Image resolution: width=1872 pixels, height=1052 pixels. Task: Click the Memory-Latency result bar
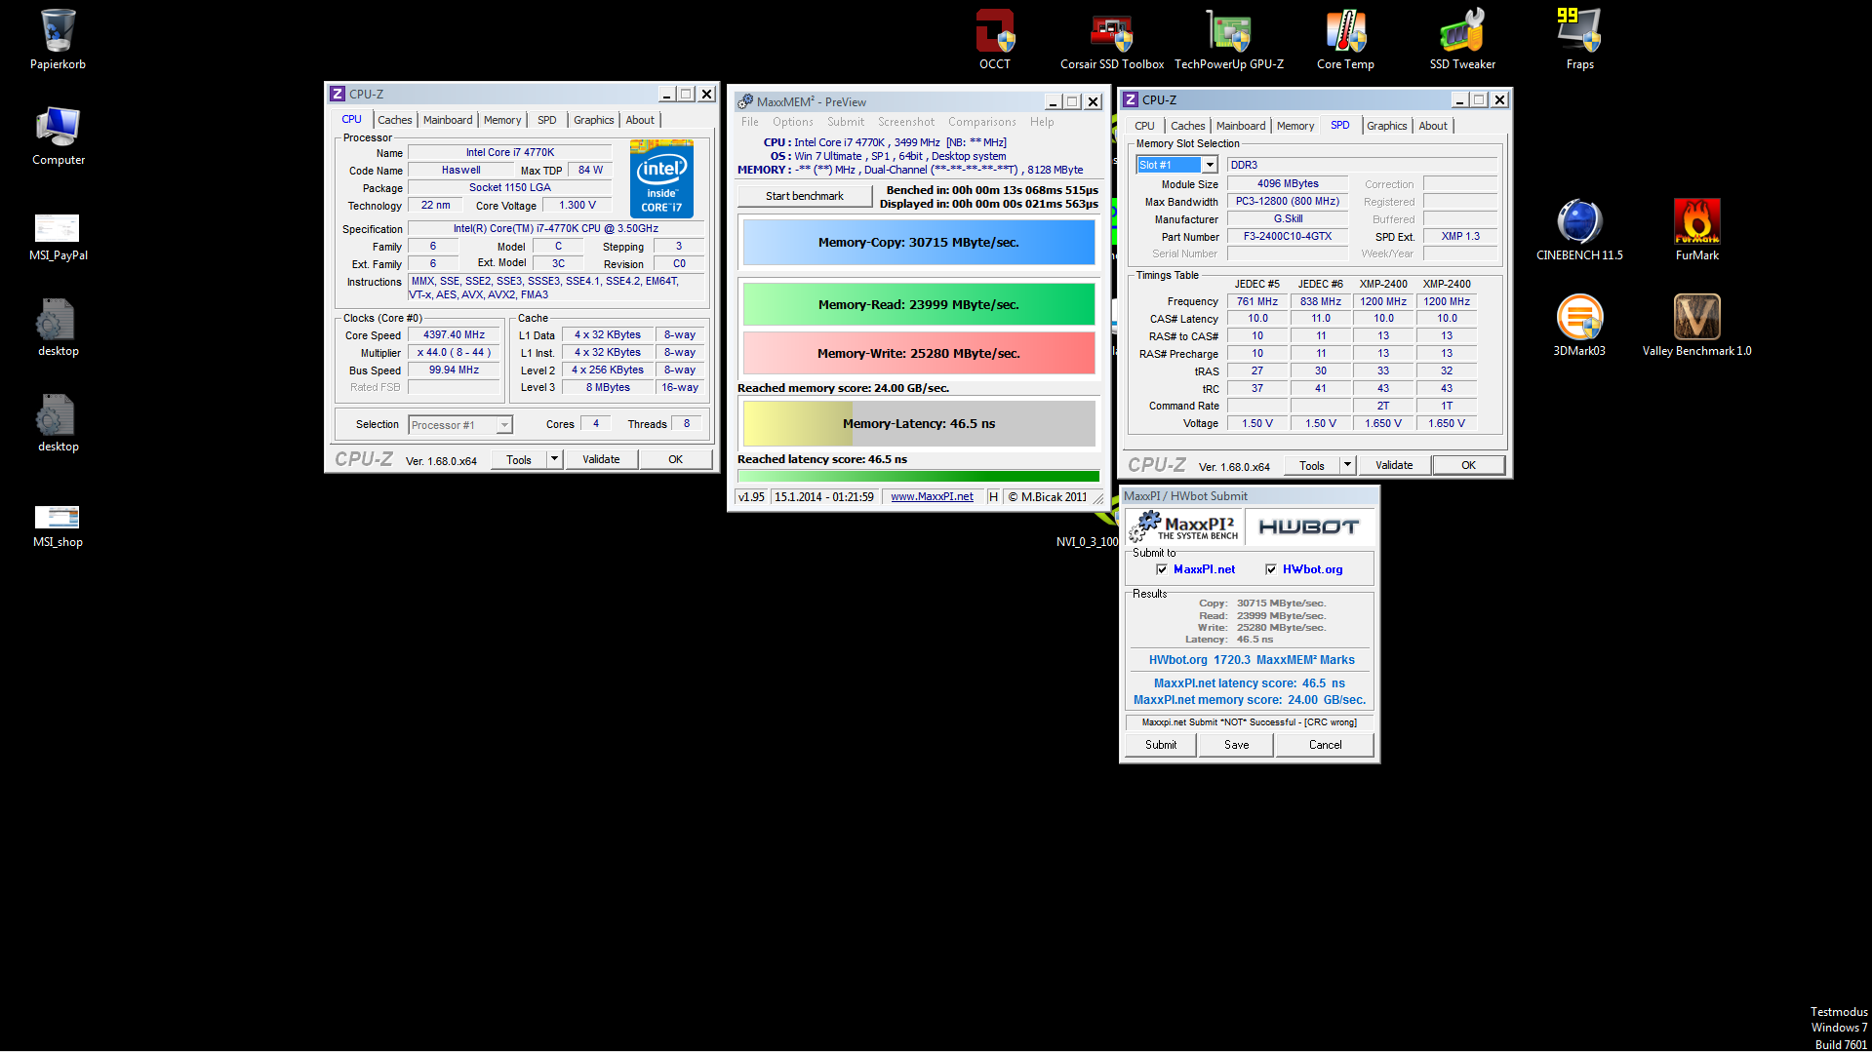click(919, 424)
